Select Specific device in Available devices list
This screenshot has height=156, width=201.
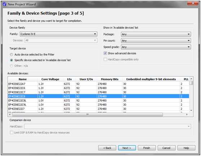pyautogui.click(x=12, y=60)
